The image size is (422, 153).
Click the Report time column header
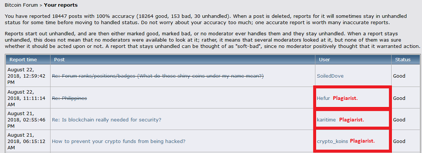pos(23,59)
